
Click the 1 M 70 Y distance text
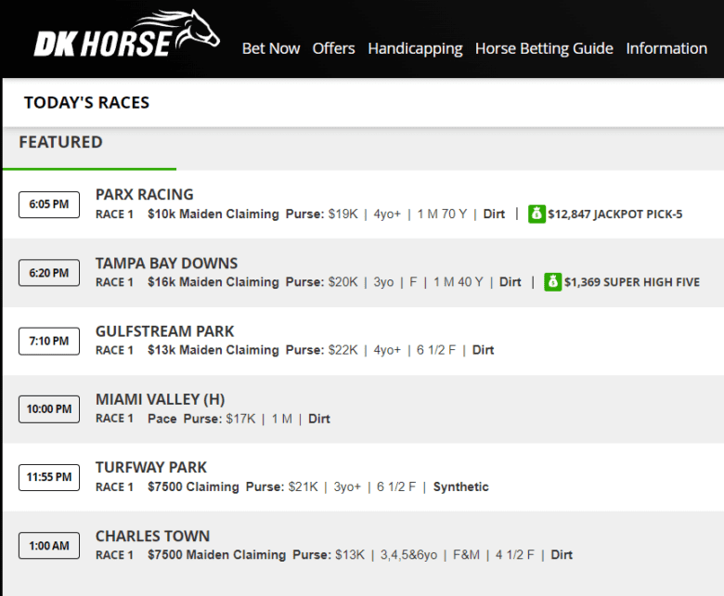pos(442,214)
